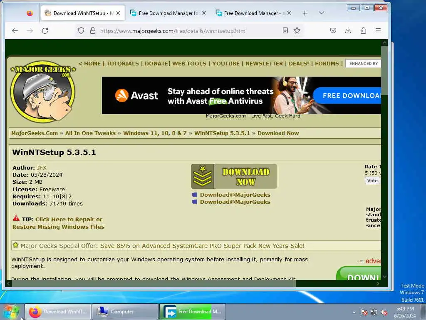Click Windows 11, 10, 8 & 7 breadcrumb
The width and height of the screenshot is (426, 320).
point(155,133)
